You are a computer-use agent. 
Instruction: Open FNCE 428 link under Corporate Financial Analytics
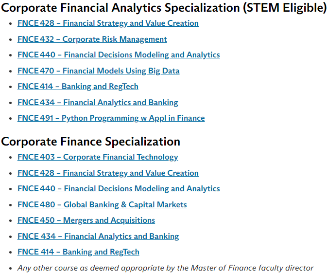coord(108,23)
